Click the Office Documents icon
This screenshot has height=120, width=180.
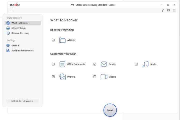62,64
